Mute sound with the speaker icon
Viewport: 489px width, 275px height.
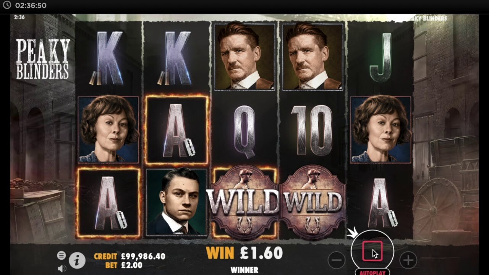61,268
